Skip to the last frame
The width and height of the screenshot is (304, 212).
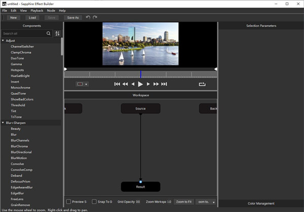(x=164, y=84)
